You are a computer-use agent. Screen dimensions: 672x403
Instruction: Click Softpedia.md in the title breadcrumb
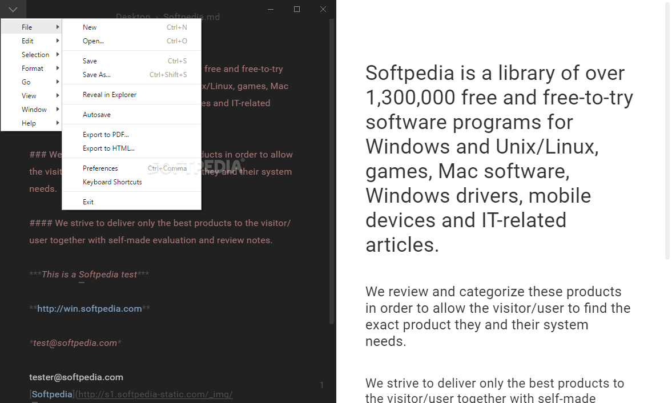[x=191, y=17]
